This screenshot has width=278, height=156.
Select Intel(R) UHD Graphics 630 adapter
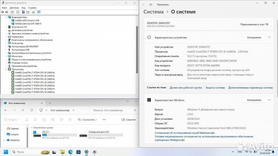[27, 20]
